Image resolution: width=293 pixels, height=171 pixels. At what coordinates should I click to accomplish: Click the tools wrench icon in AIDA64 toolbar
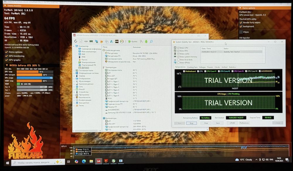tap(141, 41)
